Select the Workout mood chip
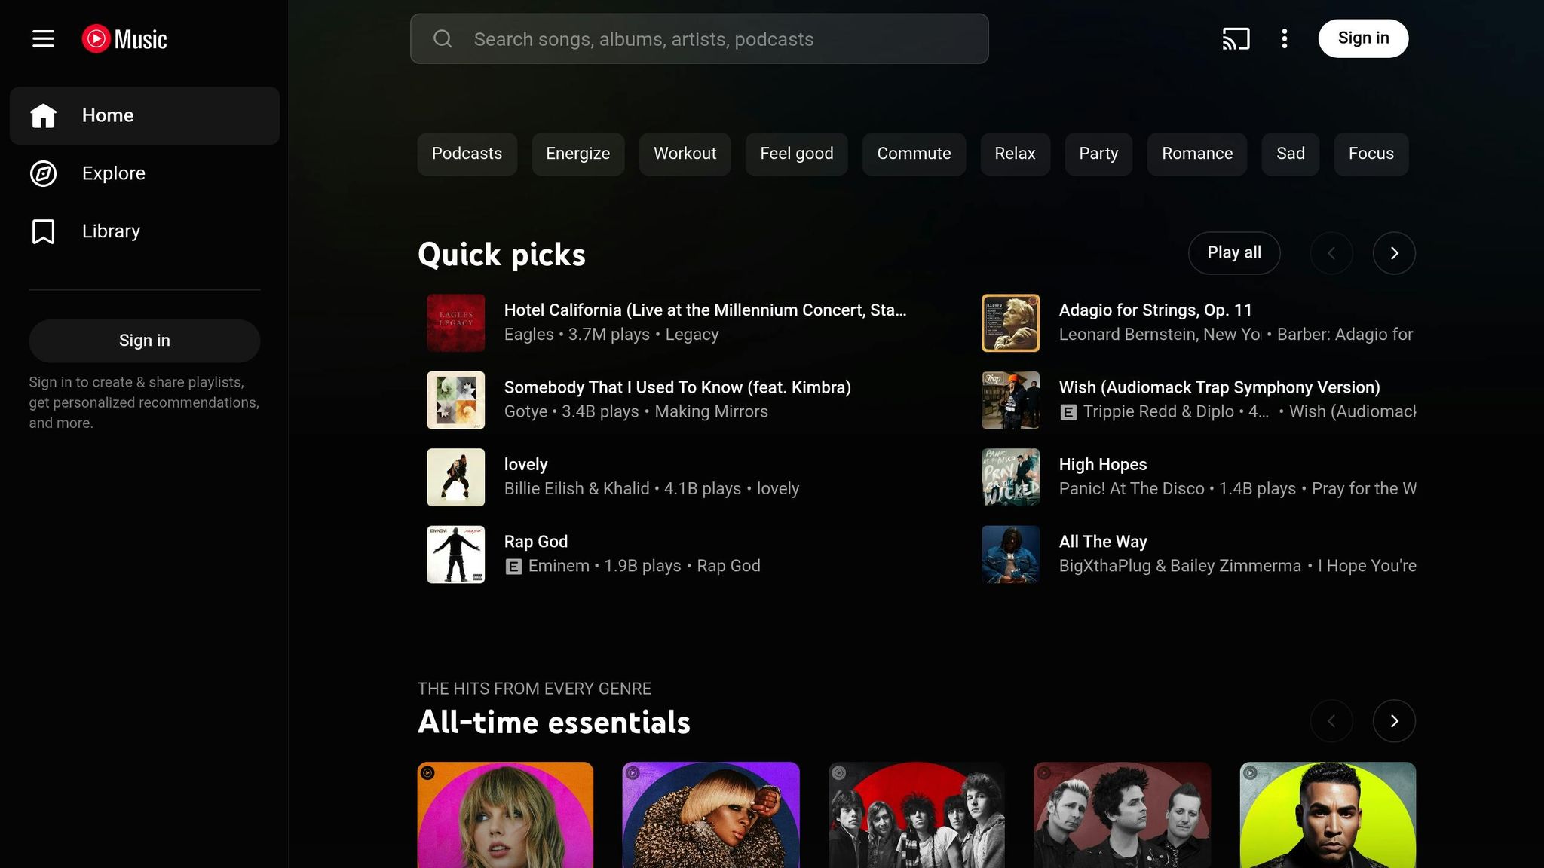 685,154
